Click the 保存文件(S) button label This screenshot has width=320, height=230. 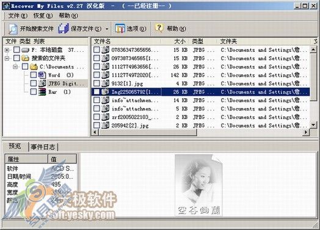point(86,29)
